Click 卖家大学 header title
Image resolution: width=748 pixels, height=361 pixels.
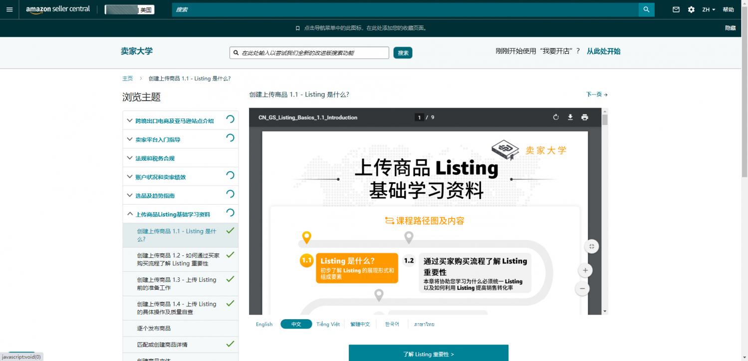137,51
